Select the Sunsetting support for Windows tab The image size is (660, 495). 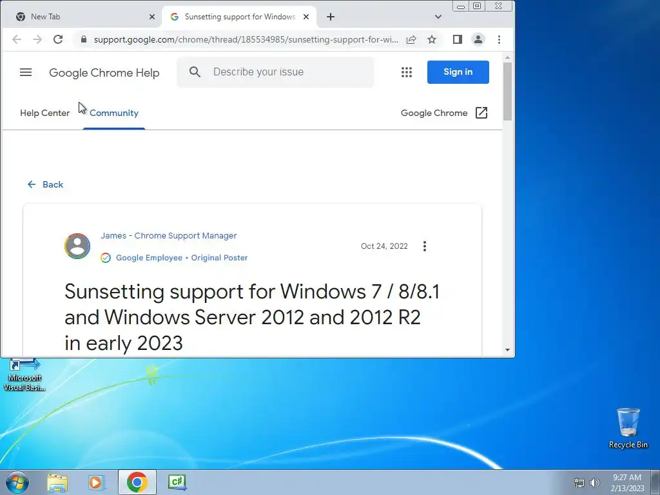pyautogui.click(x=240, y=17)
